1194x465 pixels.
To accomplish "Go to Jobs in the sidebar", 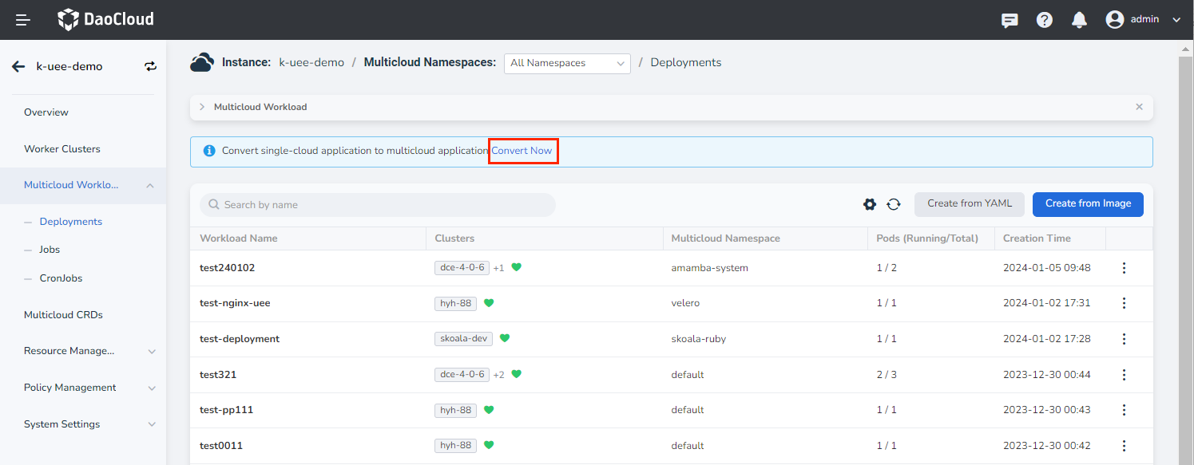I will click(x=50, y=250).
